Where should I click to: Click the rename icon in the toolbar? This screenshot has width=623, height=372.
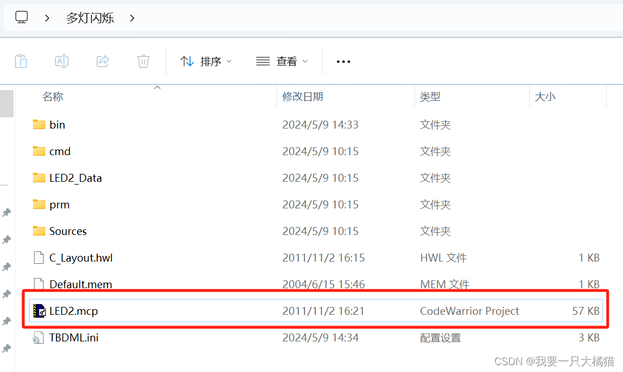(x=62, y=61)
